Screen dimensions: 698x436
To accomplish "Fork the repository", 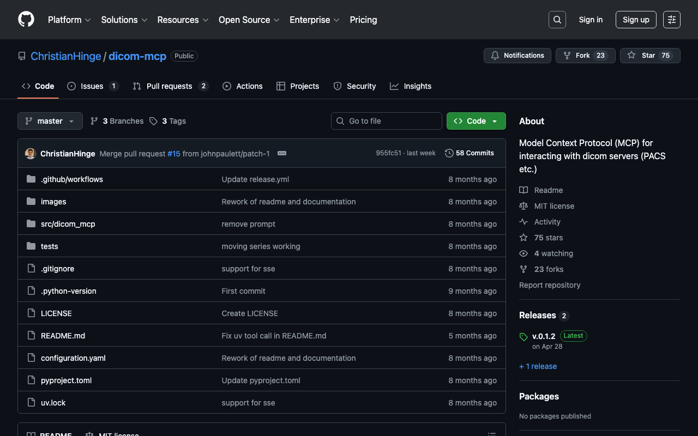I will coord(585,56).
